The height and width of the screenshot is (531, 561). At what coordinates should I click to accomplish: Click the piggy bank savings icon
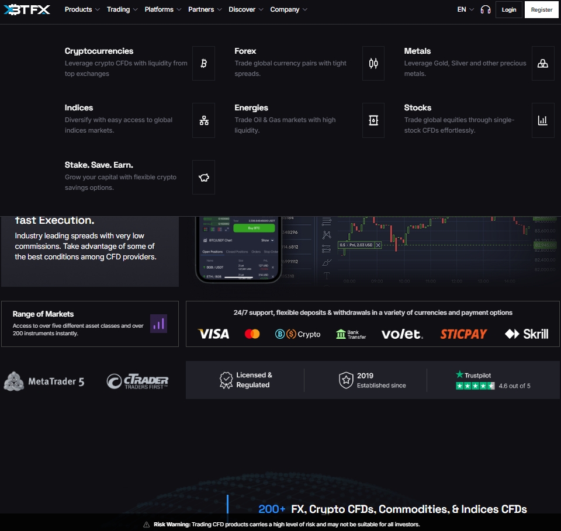[203, 178]
